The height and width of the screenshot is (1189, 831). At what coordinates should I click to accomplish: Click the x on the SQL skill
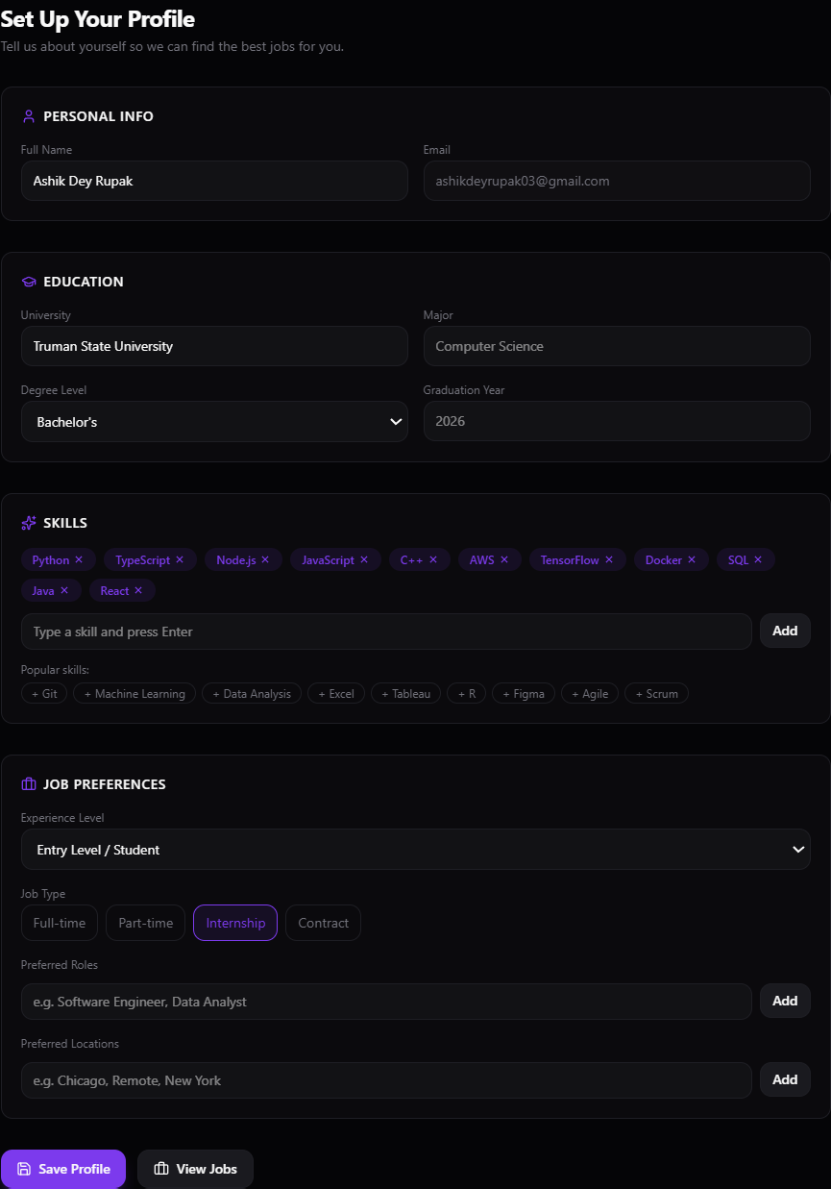tap(758, 559)
